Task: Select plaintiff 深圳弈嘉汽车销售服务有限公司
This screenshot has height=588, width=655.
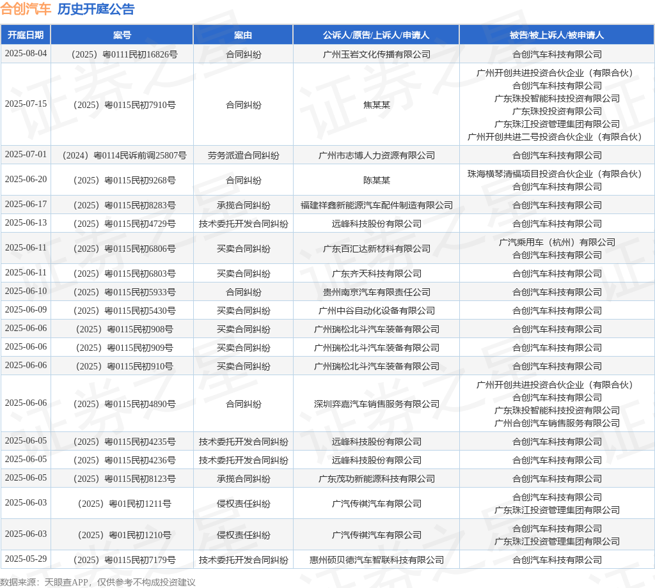Action: tap(376, 404)
